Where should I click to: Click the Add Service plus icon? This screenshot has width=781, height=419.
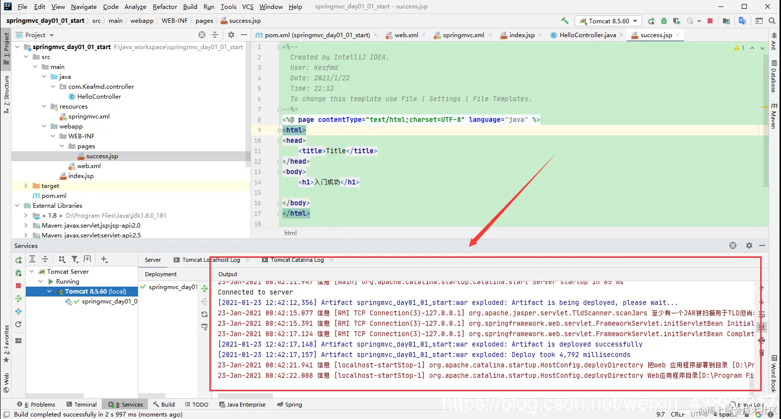coord(104,259)
